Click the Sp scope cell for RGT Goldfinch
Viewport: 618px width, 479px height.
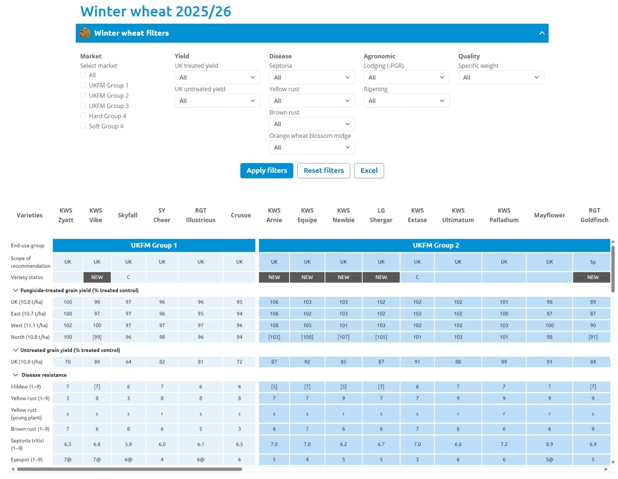(x=592, y=262)
